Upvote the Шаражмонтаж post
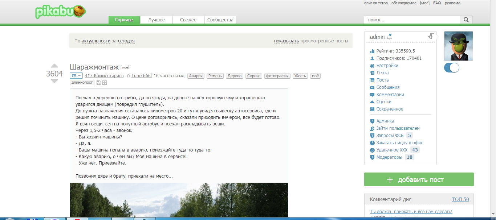This screenshot has width=496, height=220. [54, 66]
